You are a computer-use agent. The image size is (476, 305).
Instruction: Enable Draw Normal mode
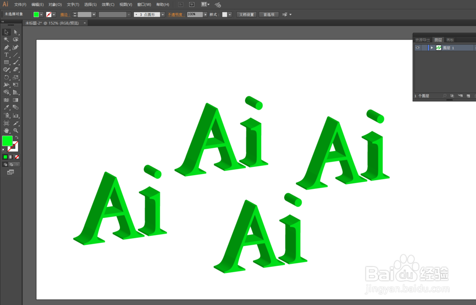[x=5, y=164]
